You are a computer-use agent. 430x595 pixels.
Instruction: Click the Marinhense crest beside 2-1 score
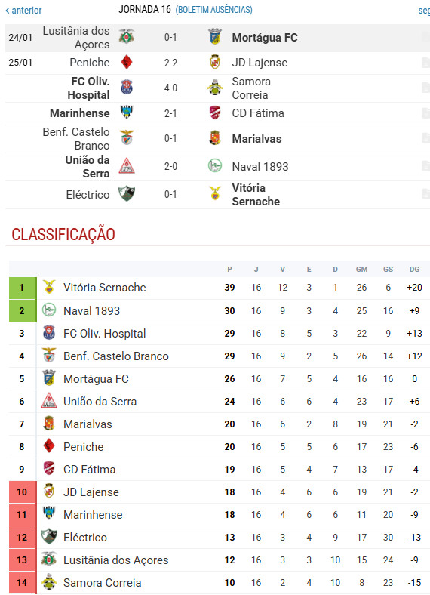coord(126,113)
